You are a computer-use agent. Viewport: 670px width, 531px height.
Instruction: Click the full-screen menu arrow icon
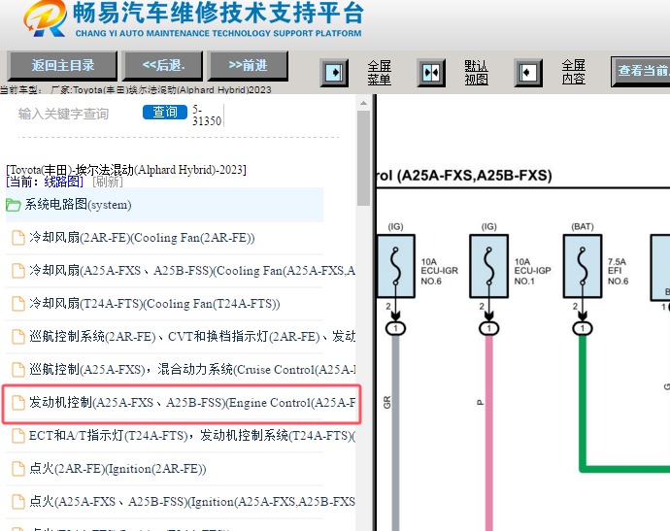[x=334, y=73]
